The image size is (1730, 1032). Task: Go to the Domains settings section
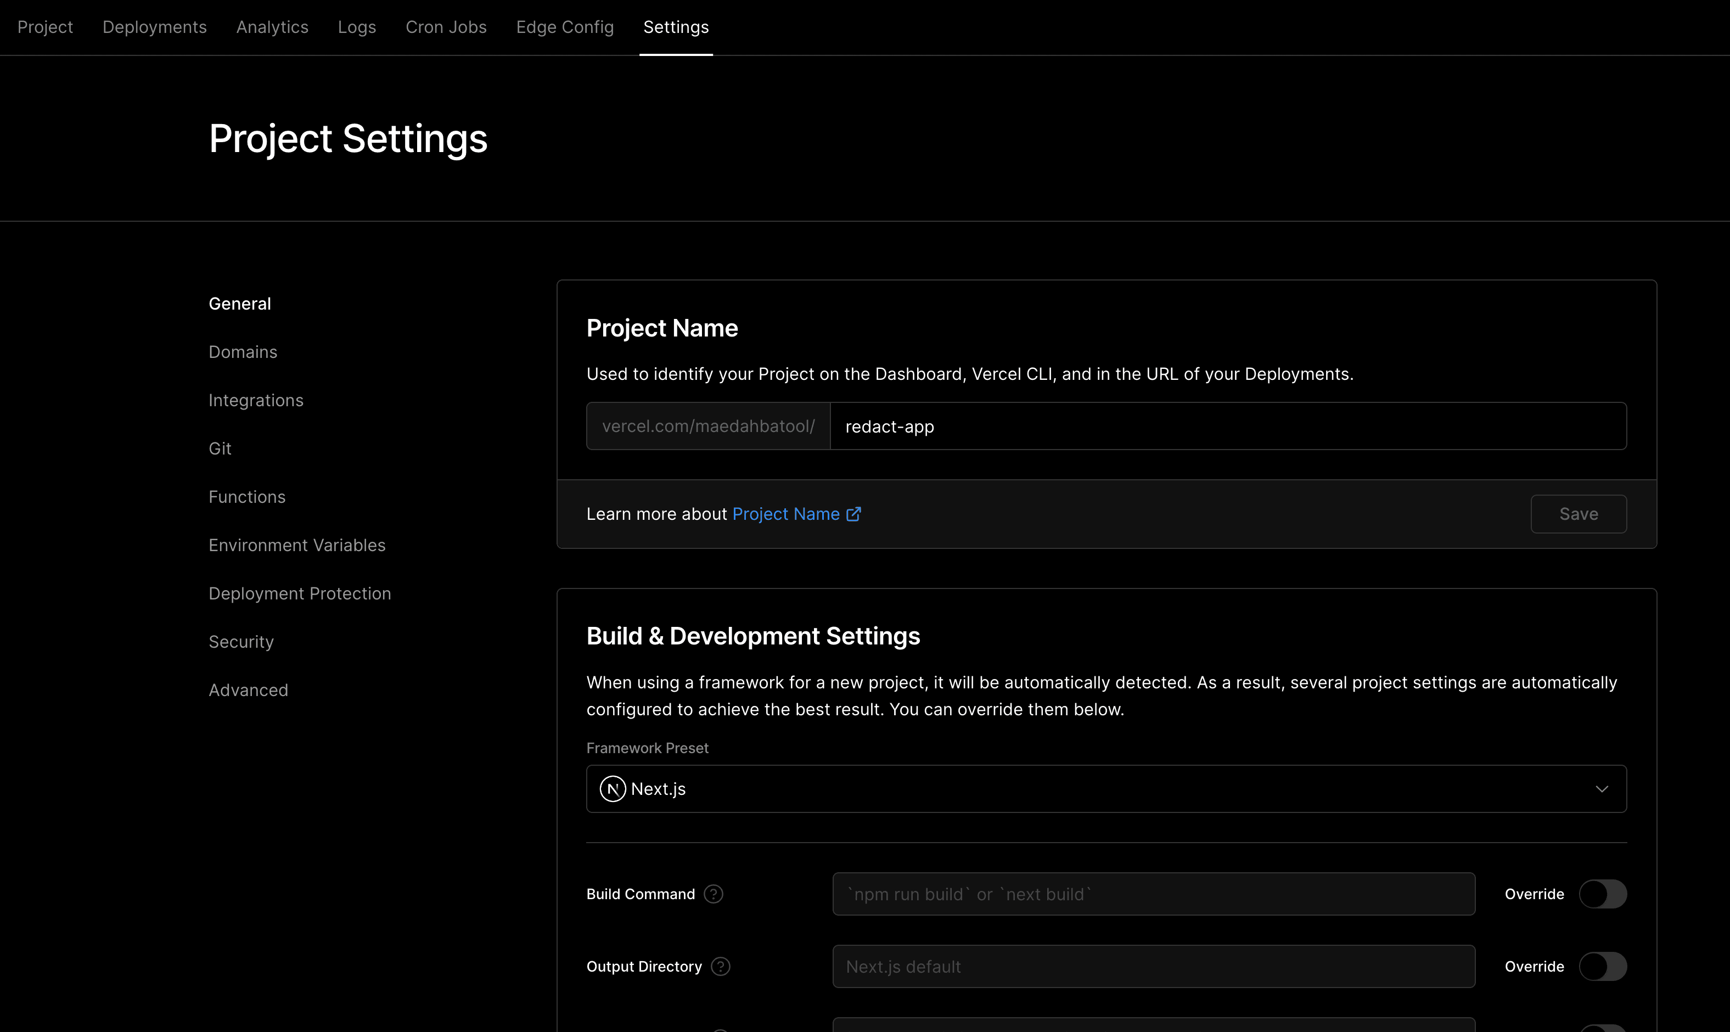coord(243,352)
